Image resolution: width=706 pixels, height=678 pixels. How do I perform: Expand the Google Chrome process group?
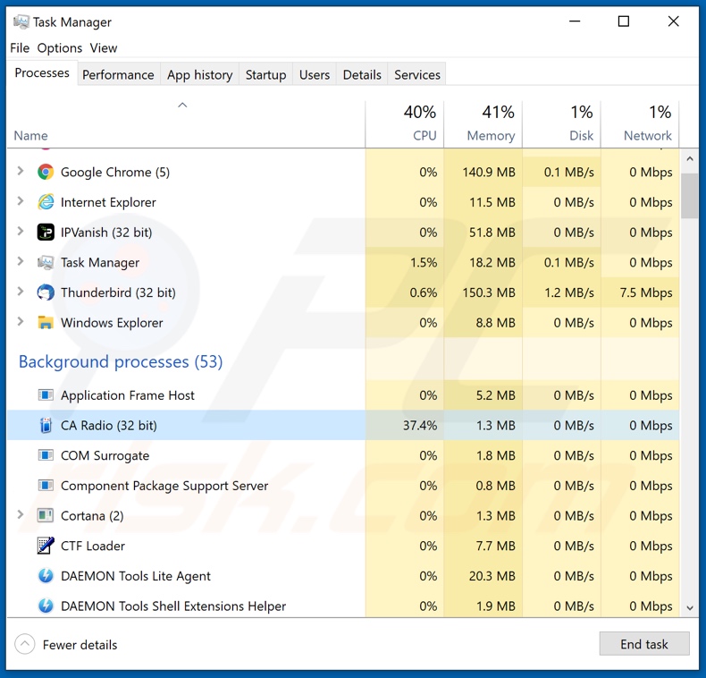[x=21, y=171]
